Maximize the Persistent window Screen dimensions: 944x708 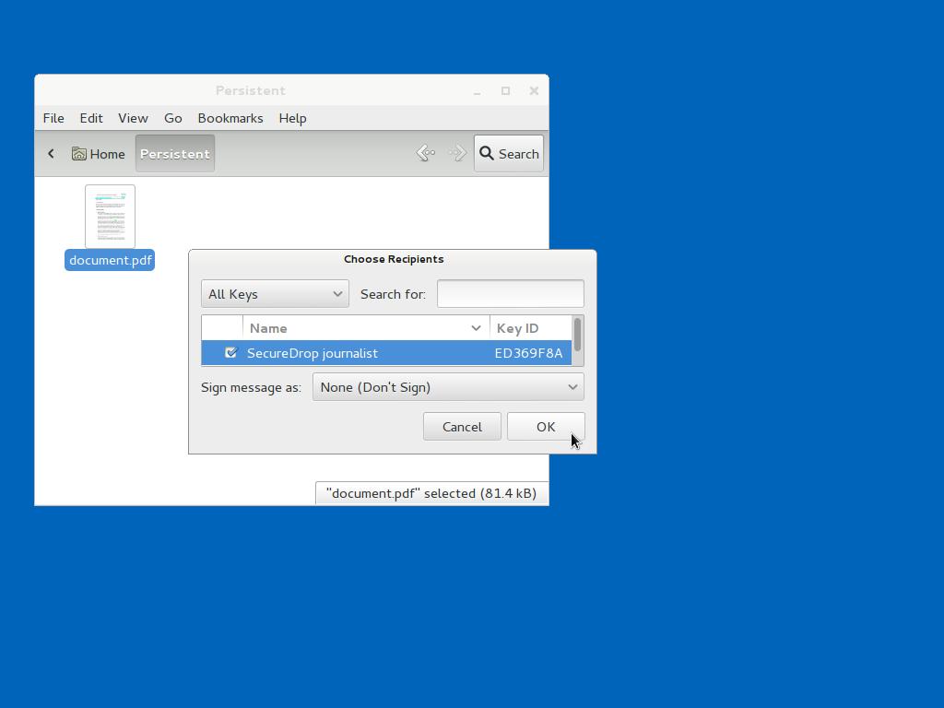click(505, 90)
